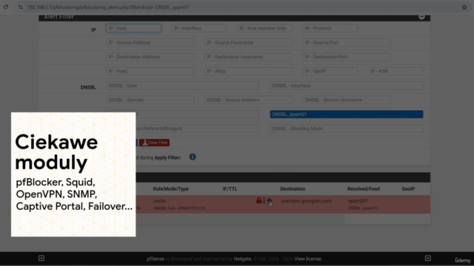
Task: Open the Netgate link in the footer
Action: (242, 259)
